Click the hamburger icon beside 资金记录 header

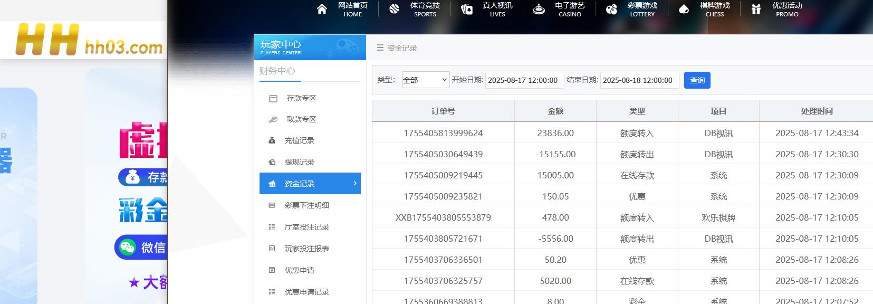pyautogui.click(x=380, y=48)
